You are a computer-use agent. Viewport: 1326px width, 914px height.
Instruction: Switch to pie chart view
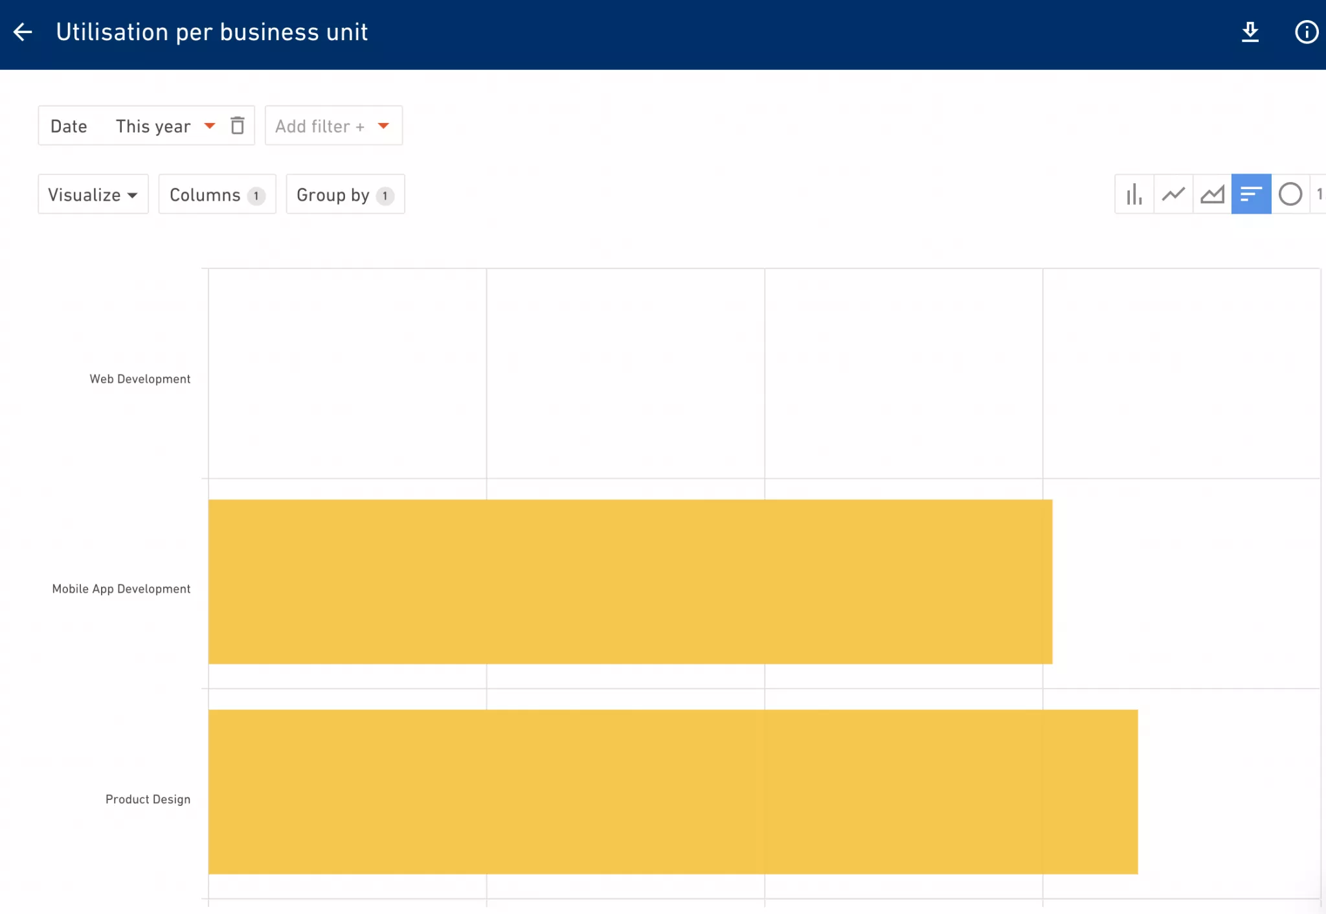(x=1290, y=194)
